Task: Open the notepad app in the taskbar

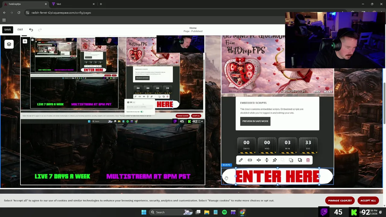Action: pyautogui.click(x=216, y=212)
